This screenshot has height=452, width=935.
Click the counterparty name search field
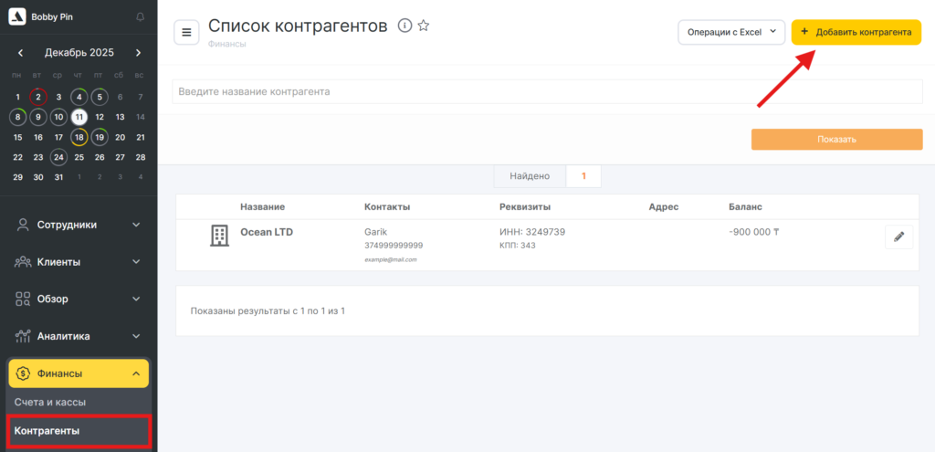547,91
